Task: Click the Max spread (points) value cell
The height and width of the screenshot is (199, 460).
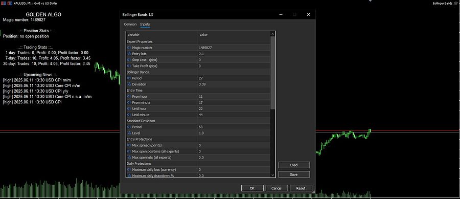Action: point(234,145)
